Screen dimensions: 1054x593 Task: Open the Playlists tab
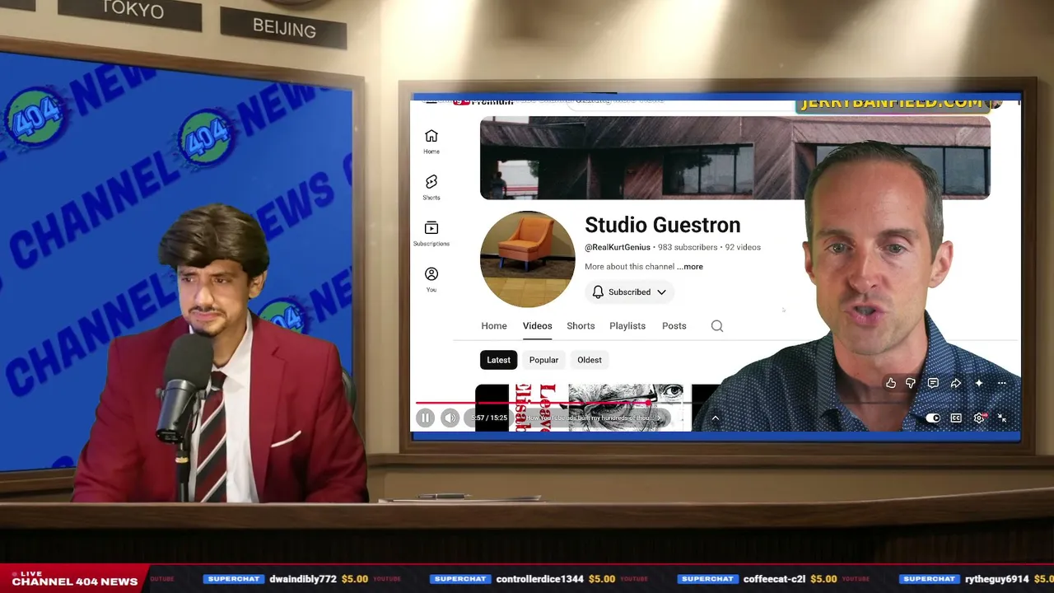tap(627, 326)
